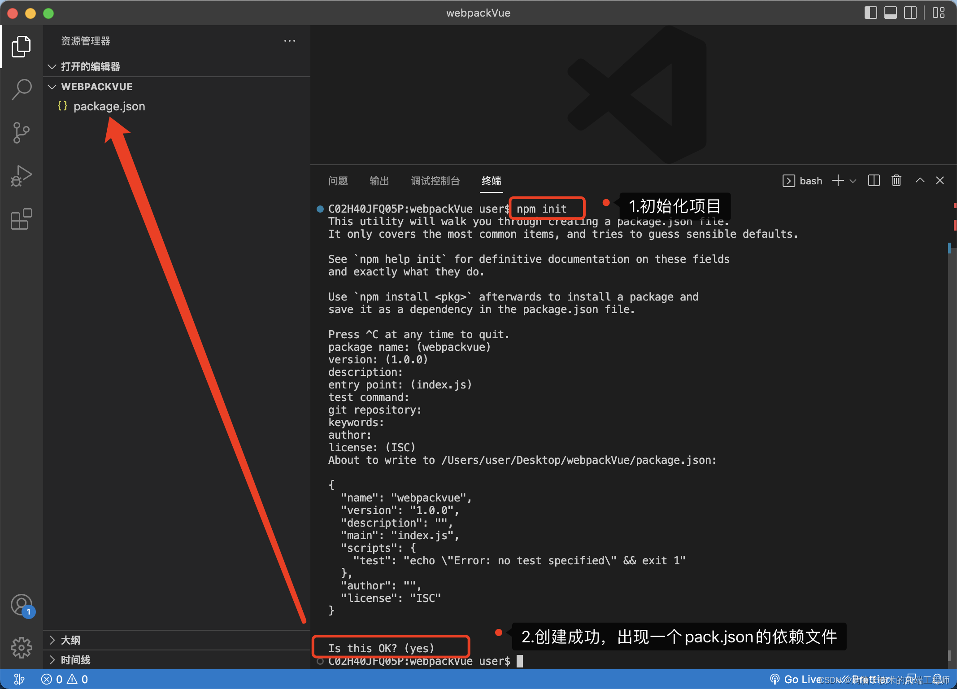The height and width of the screenshot is (689, 957).
Task: Toggle primary side bar layout icon
Action: 870,13
